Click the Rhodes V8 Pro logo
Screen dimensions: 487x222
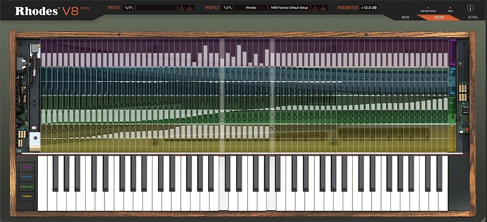[x=52, y=11]
